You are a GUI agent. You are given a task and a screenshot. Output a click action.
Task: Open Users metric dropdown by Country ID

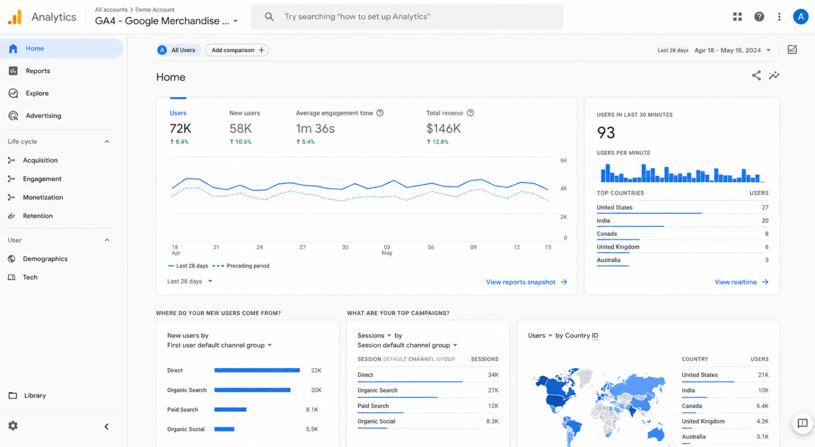[x=540, y=336]
